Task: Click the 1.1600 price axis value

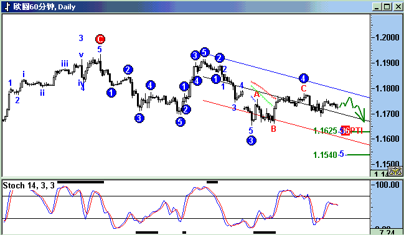Action: pos(387,139)
